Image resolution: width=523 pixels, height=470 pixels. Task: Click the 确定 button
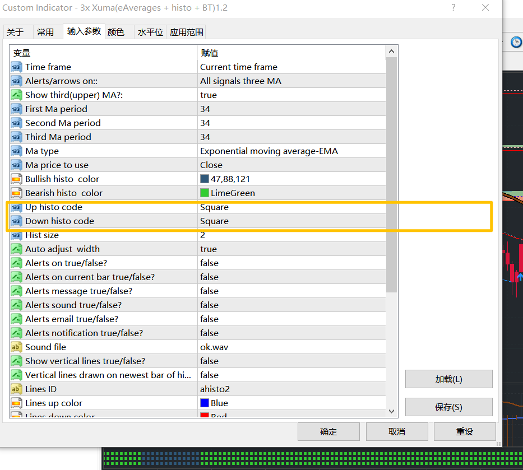[x=328, y=432]
